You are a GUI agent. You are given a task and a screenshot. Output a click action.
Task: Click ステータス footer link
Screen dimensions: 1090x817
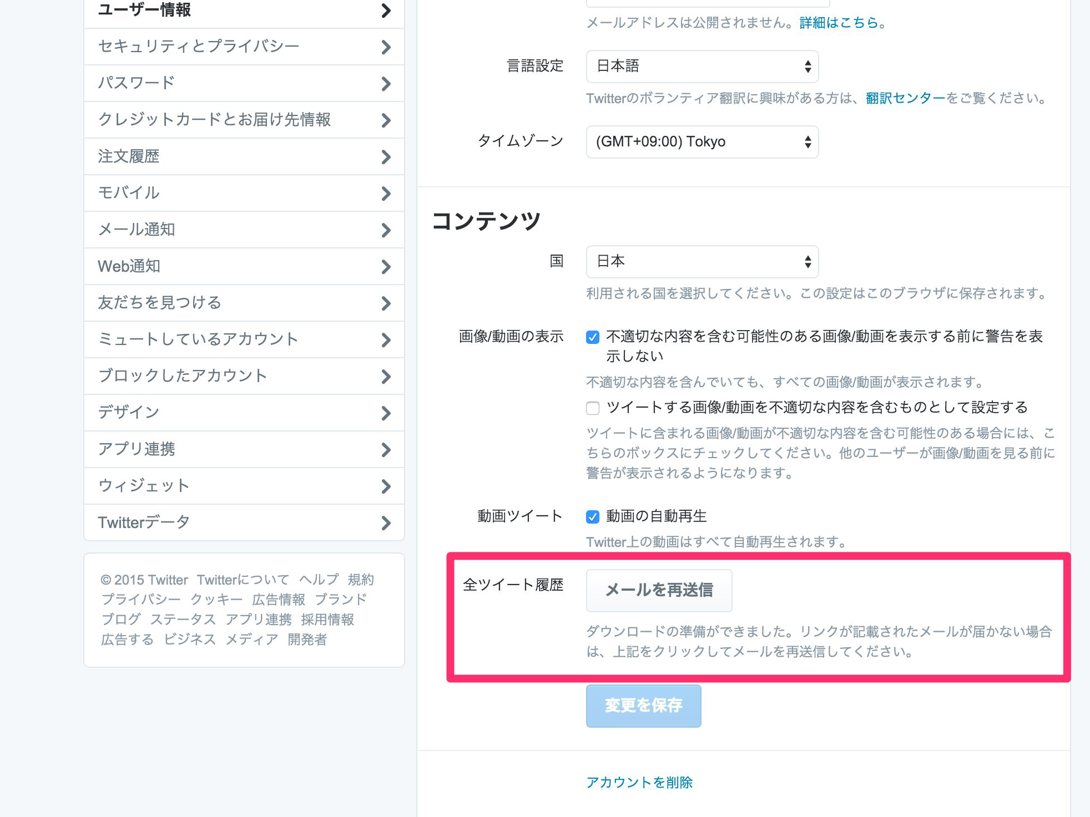183,620
